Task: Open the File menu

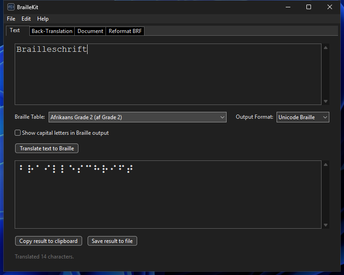Action: click(11, 19)
